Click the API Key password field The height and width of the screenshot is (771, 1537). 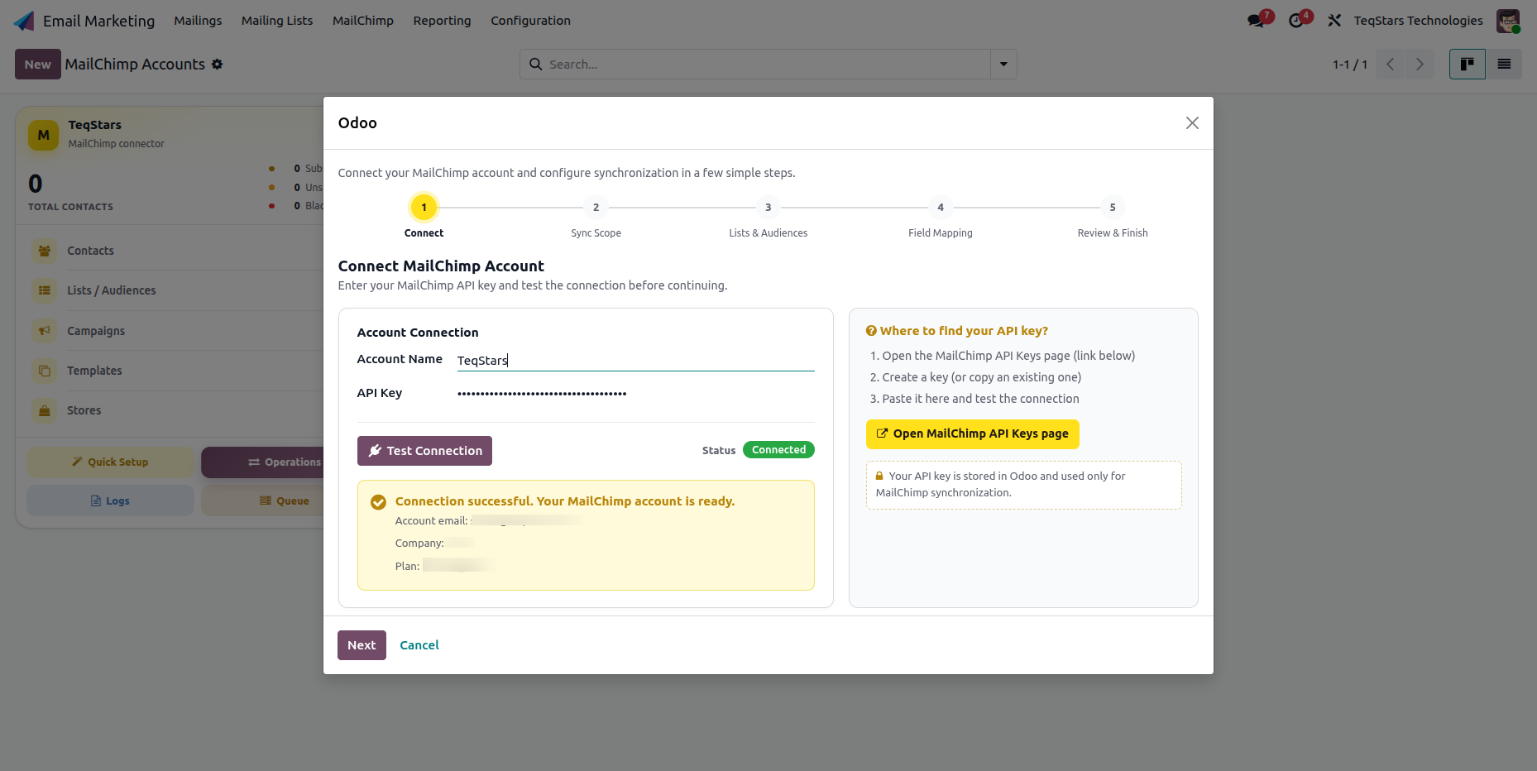[635, 394]
